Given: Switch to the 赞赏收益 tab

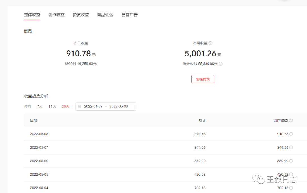Looking at the screenshot, I should pyautogui.click(x=81, y=15).
